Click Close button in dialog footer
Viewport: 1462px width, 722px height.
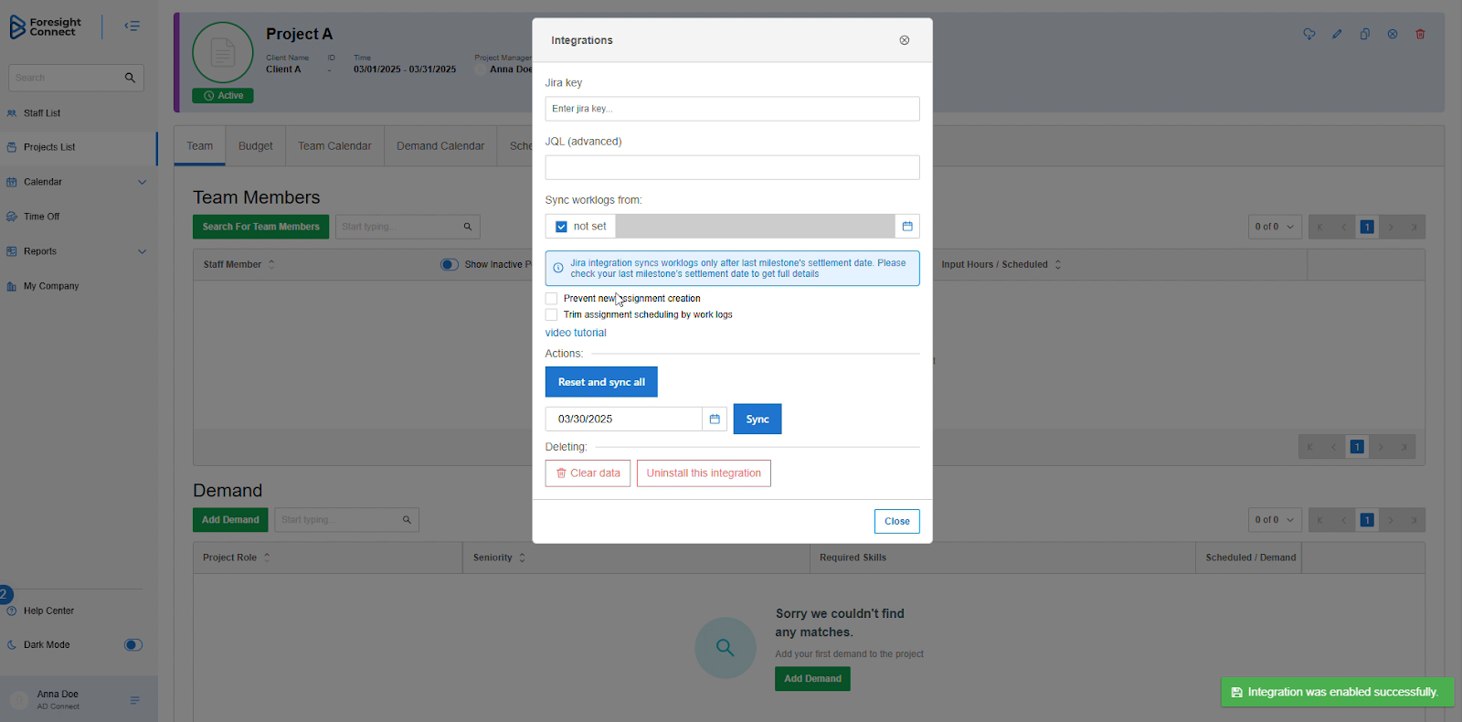pos(896,521)
